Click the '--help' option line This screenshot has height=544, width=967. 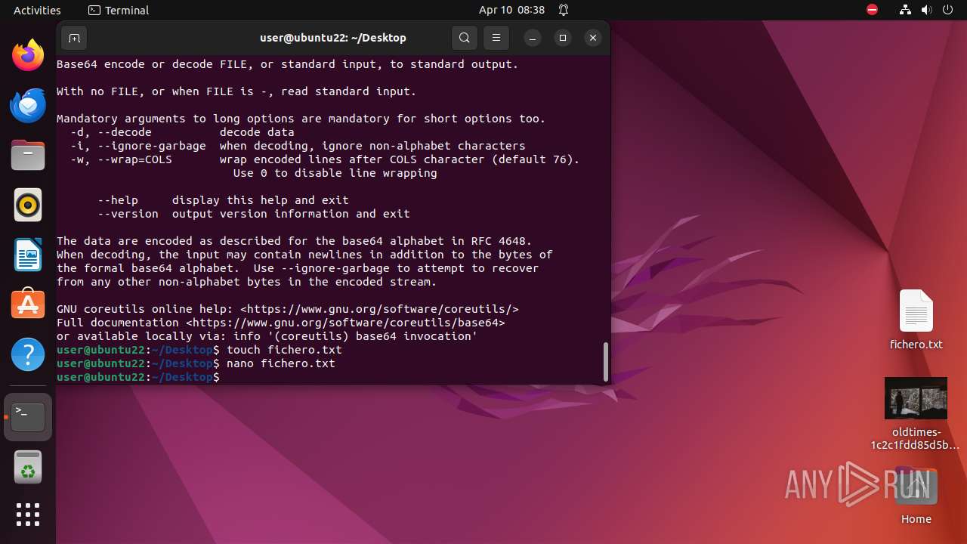223,200
